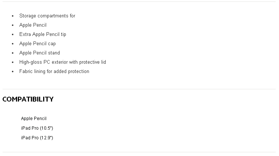Screen dimensions: 279x156
Task: Click bullet beside High-gloss PC exterior
Action: coord(13,62)
